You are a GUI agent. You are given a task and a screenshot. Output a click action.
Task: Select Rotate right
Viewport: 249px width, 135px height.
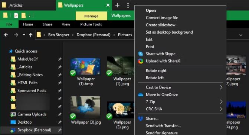click(x=156, y=70)
